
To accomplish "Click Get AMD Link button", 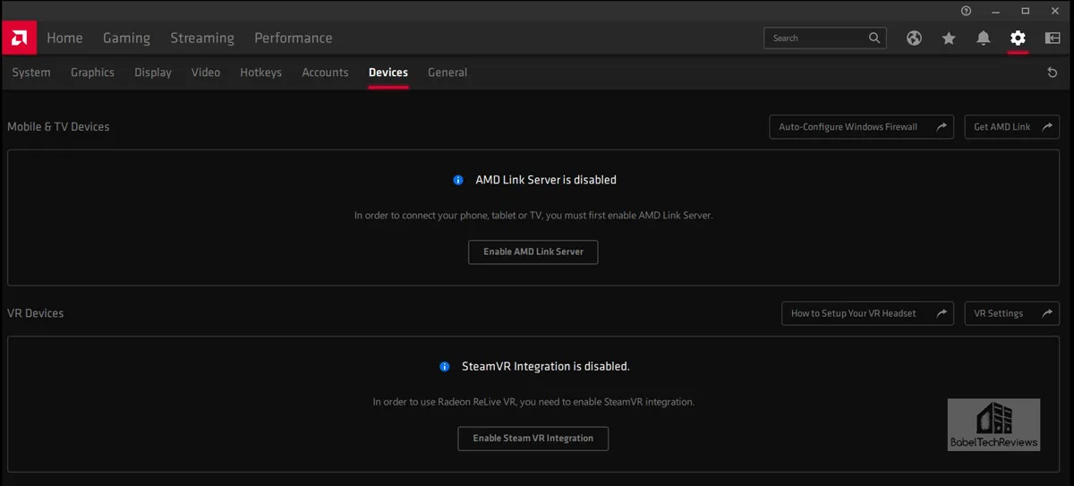I will [x=1012, y=127].
